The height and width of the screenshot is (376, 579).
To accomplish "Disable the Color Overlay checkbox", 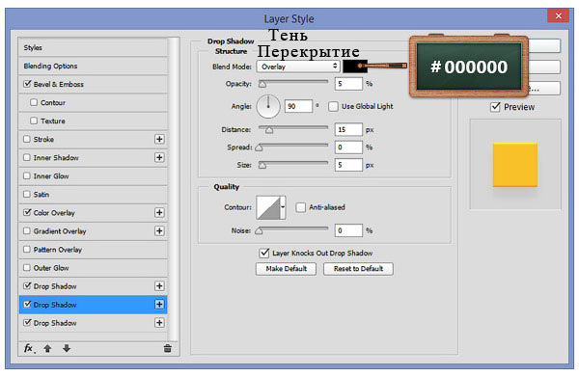I will [x=27, y=212].
